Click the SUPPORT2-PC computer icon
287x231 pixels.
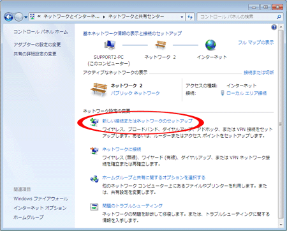(110, 45)
